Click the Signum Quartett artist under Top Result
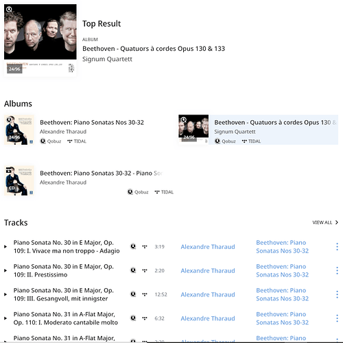The image size is (343, 343). point(107,59)
